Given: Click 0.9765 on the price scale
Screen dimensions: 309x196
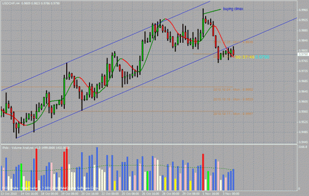Looking at the screenshot, I should [303, 61].
